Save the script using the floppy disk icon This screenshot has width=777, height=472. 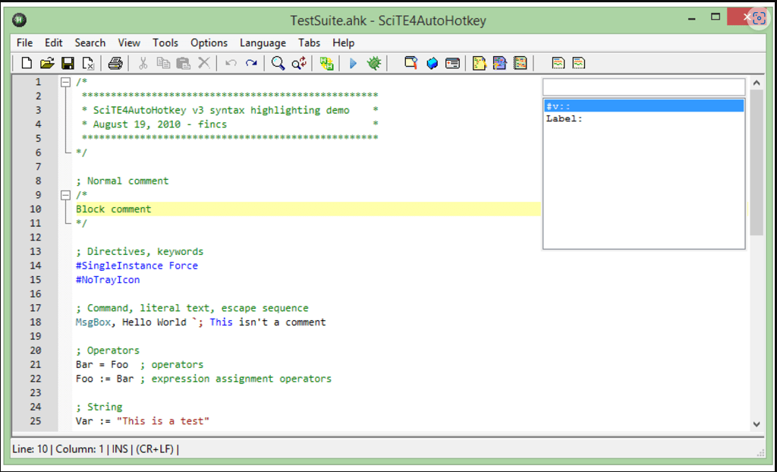pos(68,63)
